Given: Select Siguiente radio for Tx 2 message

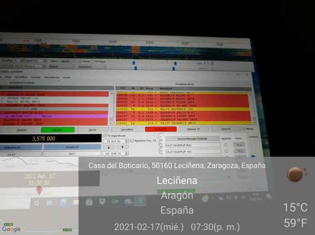Looking at the screenshot, I should [x=226, y=151].
